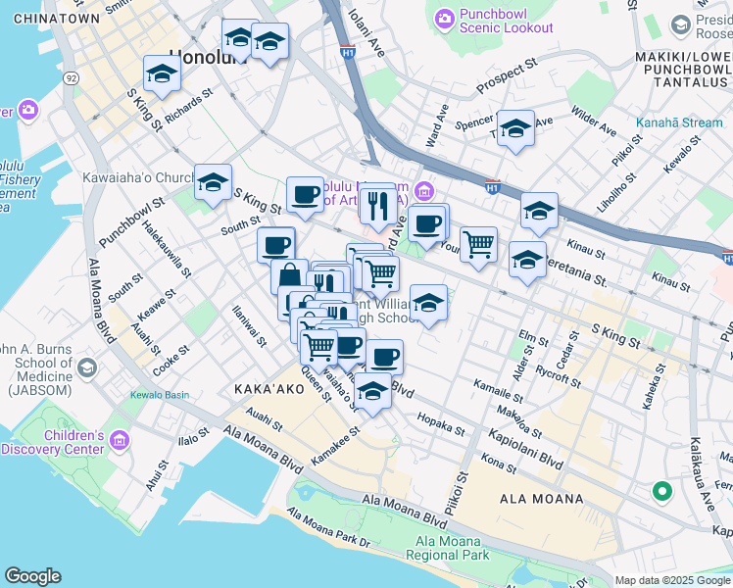Click the school marker above Kamakee St
The height and width of the screenshot is (588, 733).
click(x=372, y=392)
